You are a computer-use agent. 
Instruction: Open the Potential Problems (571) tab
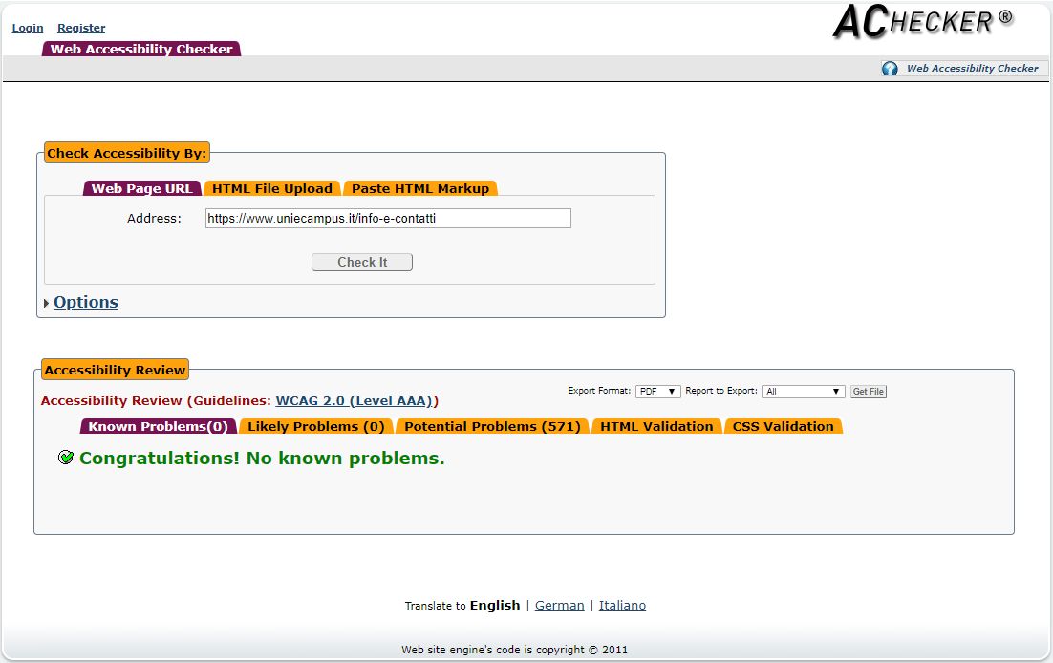[x=492, y=426]
